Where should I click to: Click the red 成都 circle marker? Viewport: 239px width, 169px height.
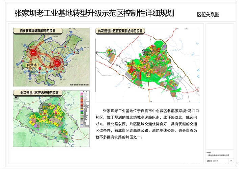pos(33,53)
